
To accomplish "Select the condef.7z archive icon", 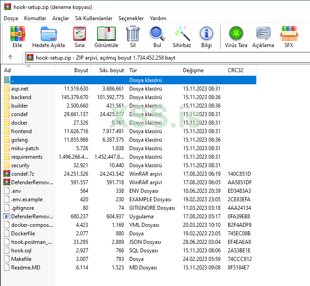I will 7,173.
